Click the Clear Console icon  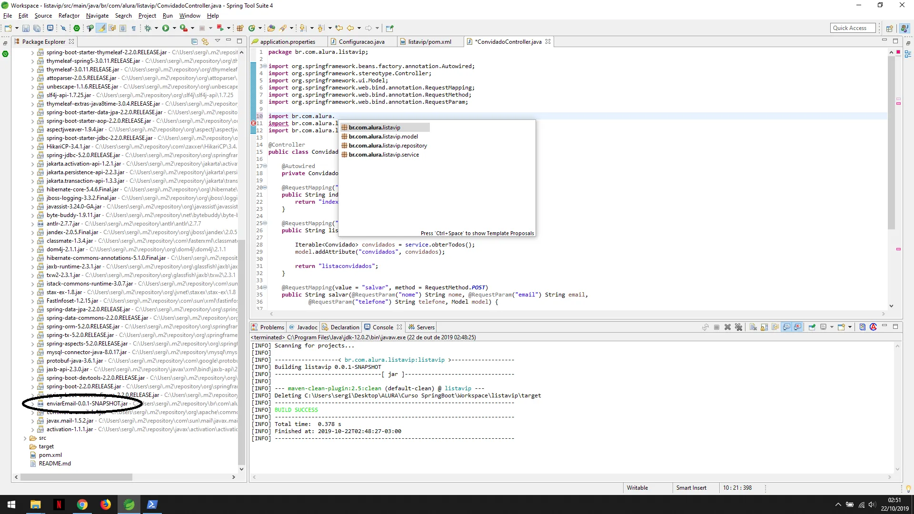coord(753,327)
